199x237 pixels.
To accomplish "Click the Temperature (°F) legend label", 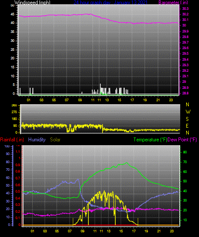I will tap(150, 140).
